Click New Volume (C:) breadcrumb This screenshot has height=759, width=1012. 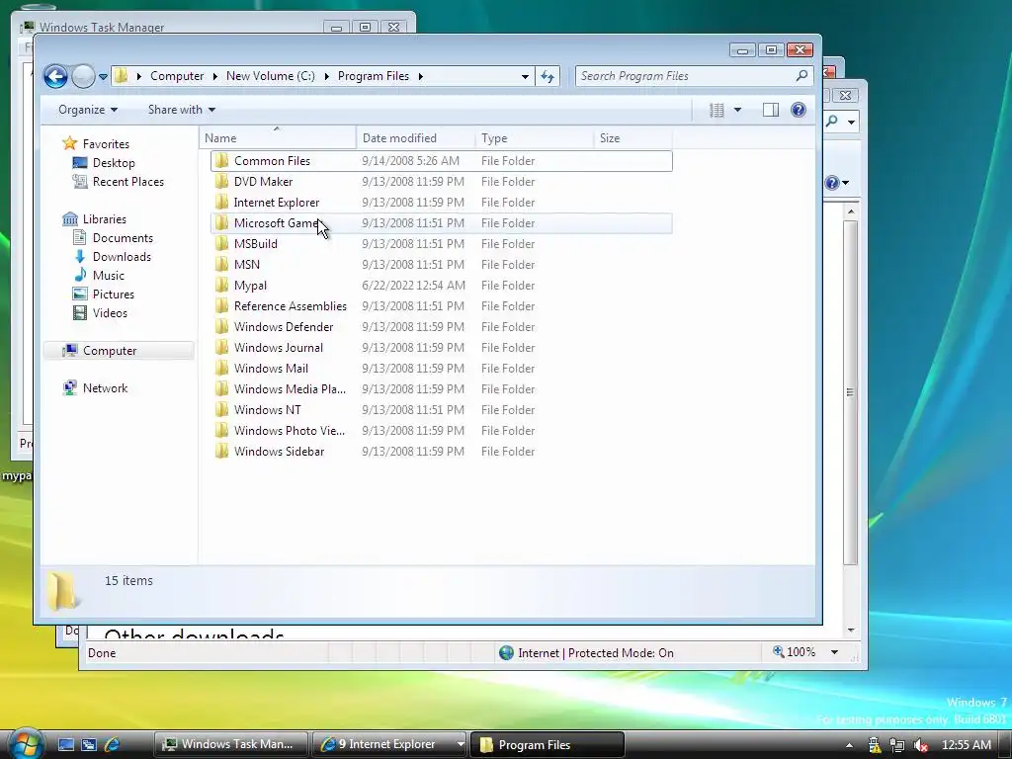271,76
